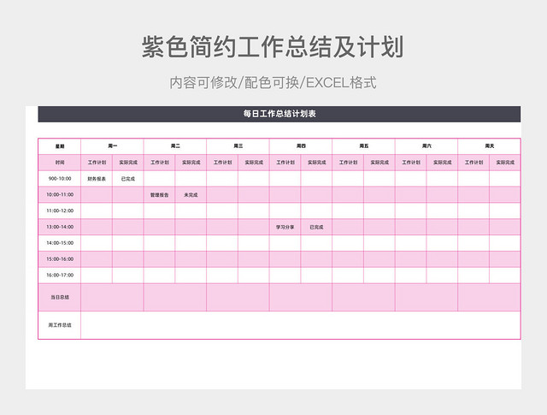Screen dimensions: 547x415
Task: Select the 10:00-11:00 time row label
Action: point(60,194)
